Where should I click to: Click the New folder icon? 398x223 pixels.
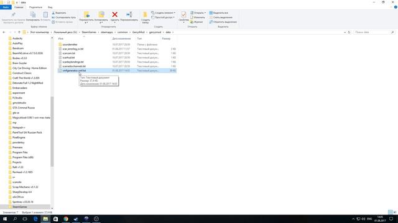[x=145, y=15]
